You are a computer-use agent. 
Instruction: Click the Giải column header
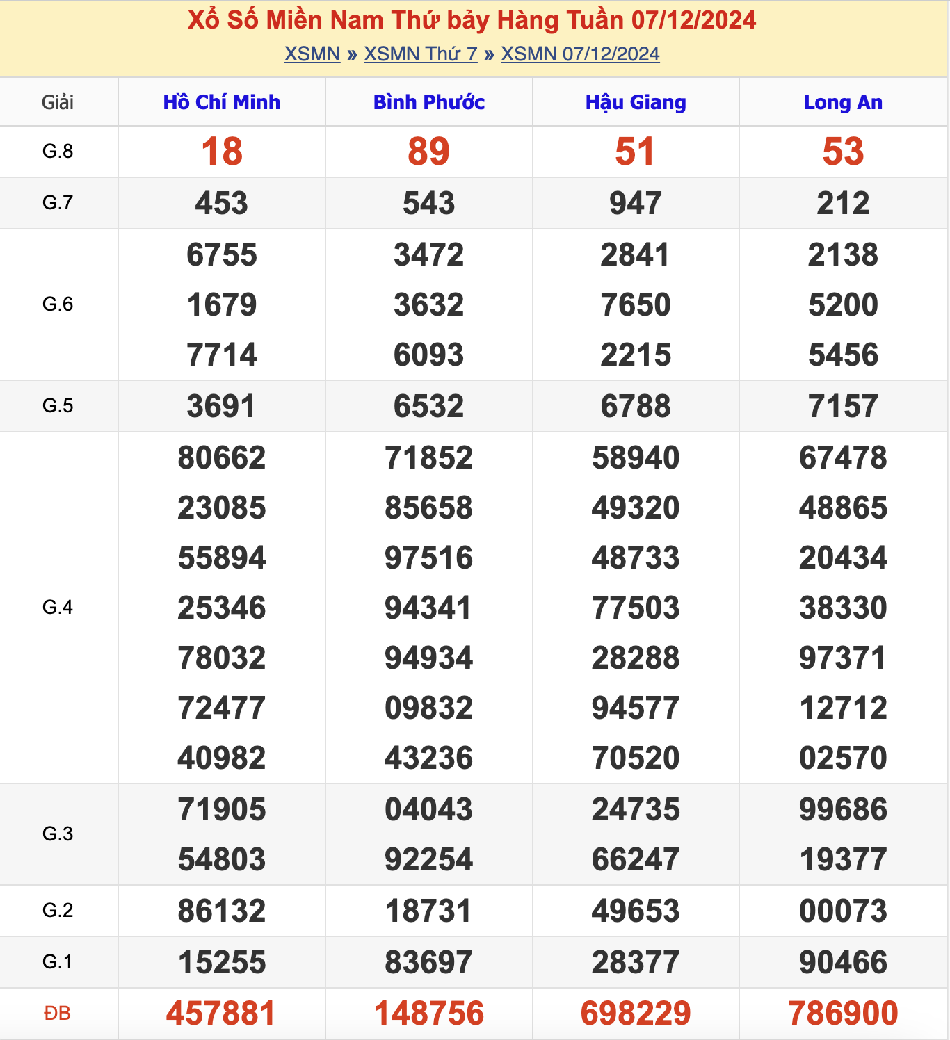click(x=58, y=102)
